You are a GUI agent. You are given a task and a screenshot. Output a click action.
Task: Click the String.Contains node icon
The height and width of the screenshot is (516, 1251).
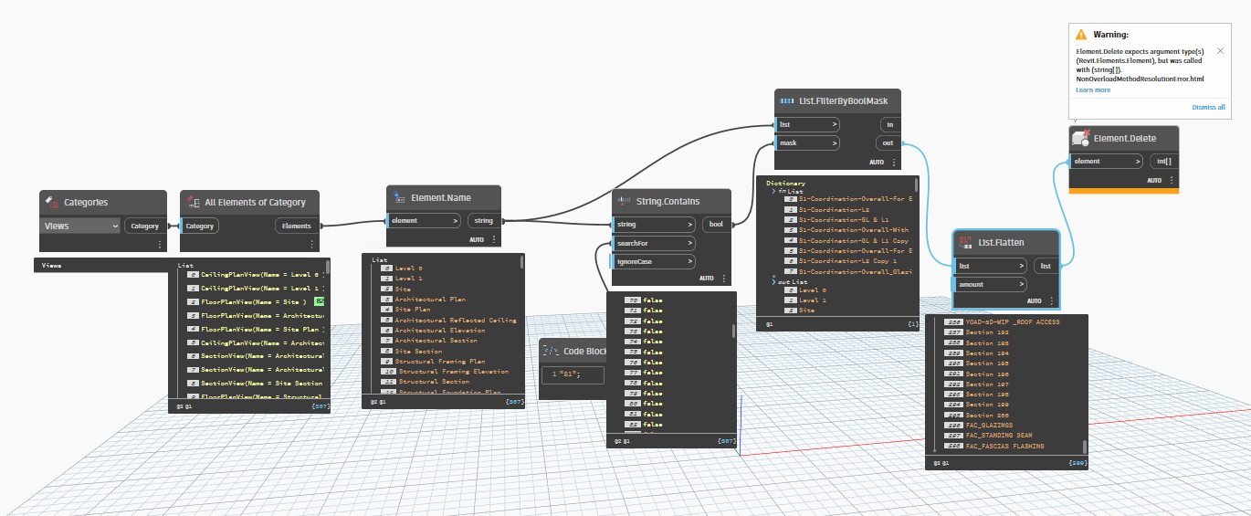coord(625,200)
